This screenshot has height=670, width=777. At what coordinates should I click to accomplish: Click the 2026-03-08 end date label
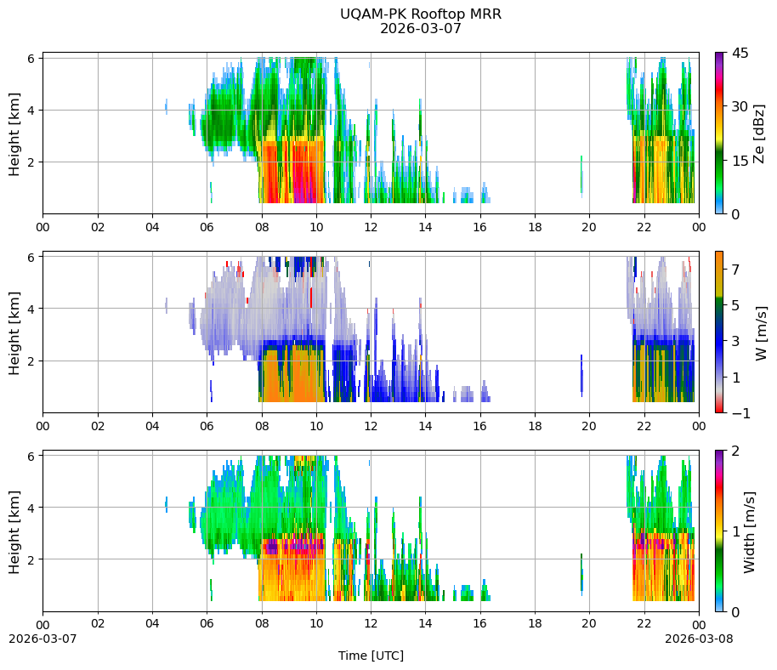(x=699, y=639)
